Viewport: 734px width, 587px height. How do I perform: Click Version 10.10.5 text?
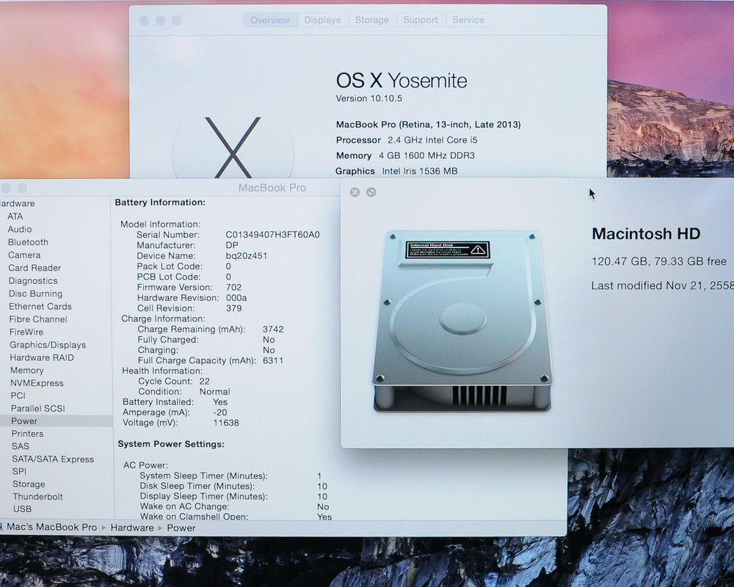click(x=369, y=98)
